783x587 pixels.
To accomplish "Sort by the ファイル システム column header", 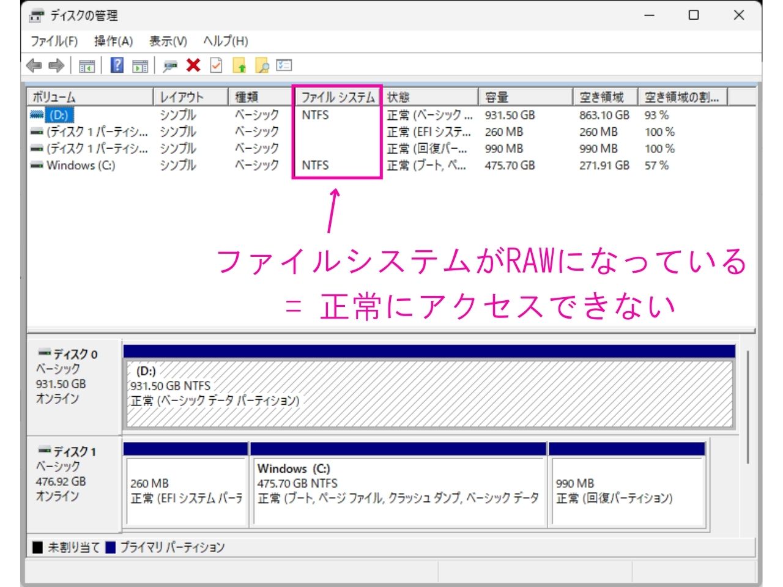I will 338,97.
